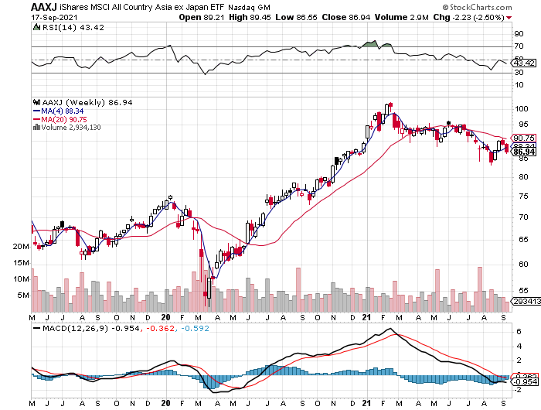Click the "RSI(14) 43.42" legend label

pyautogui.click(x=73, y=27)
